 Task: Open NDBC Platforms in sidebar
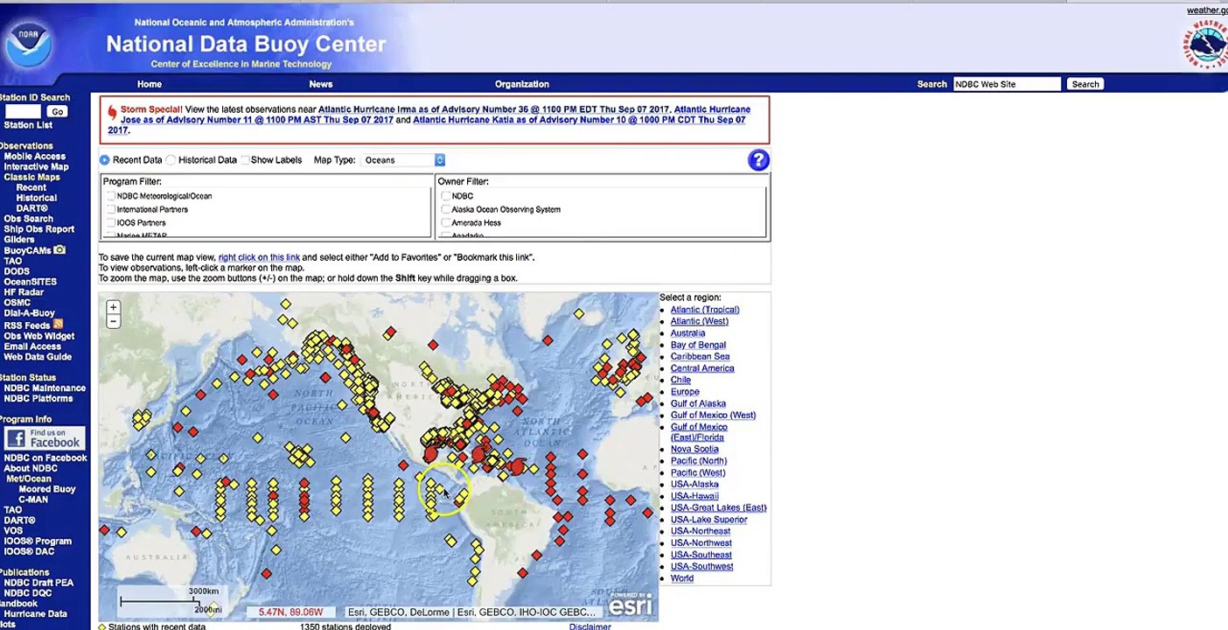[x=38, y=399]
